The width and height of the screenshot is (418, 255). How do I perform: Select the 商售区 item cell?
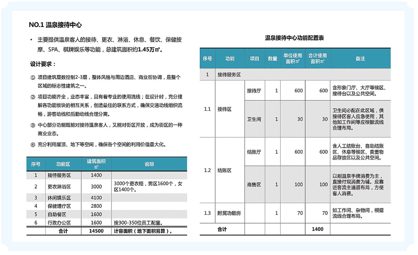pos(254,185)
